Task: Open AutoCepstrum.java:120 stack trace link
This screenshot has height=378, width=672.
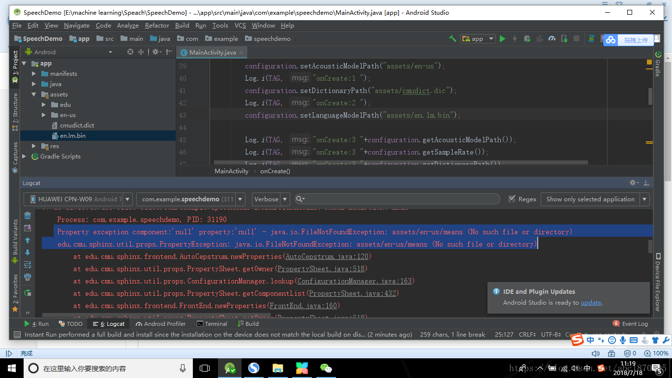Action: 327,256
